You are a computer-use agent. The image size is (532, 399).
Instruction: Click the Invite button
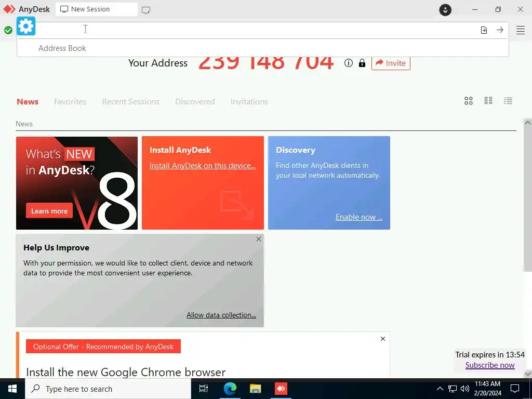tap(391, 63)
